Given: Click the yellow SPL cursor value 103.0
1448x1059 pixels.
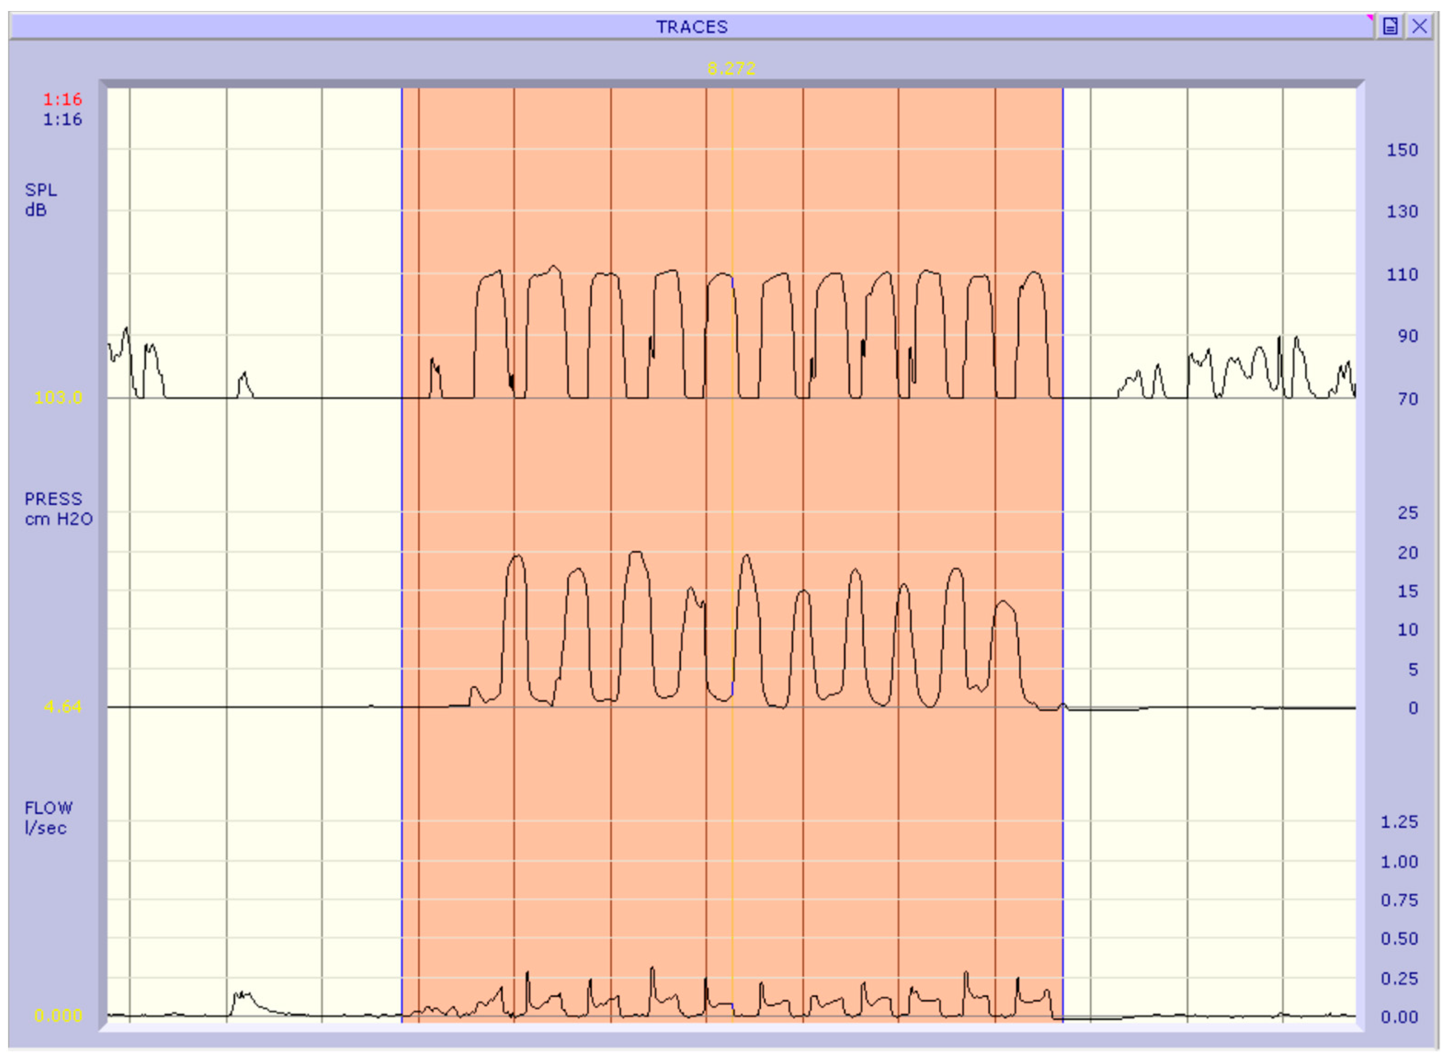Looking at the screenshot, I should (58, 397).
